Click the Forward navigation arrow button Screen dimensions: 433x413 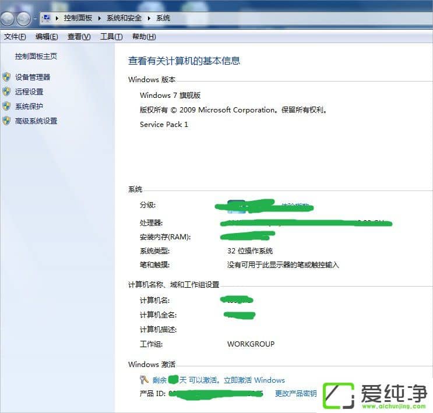click(24, 19)
